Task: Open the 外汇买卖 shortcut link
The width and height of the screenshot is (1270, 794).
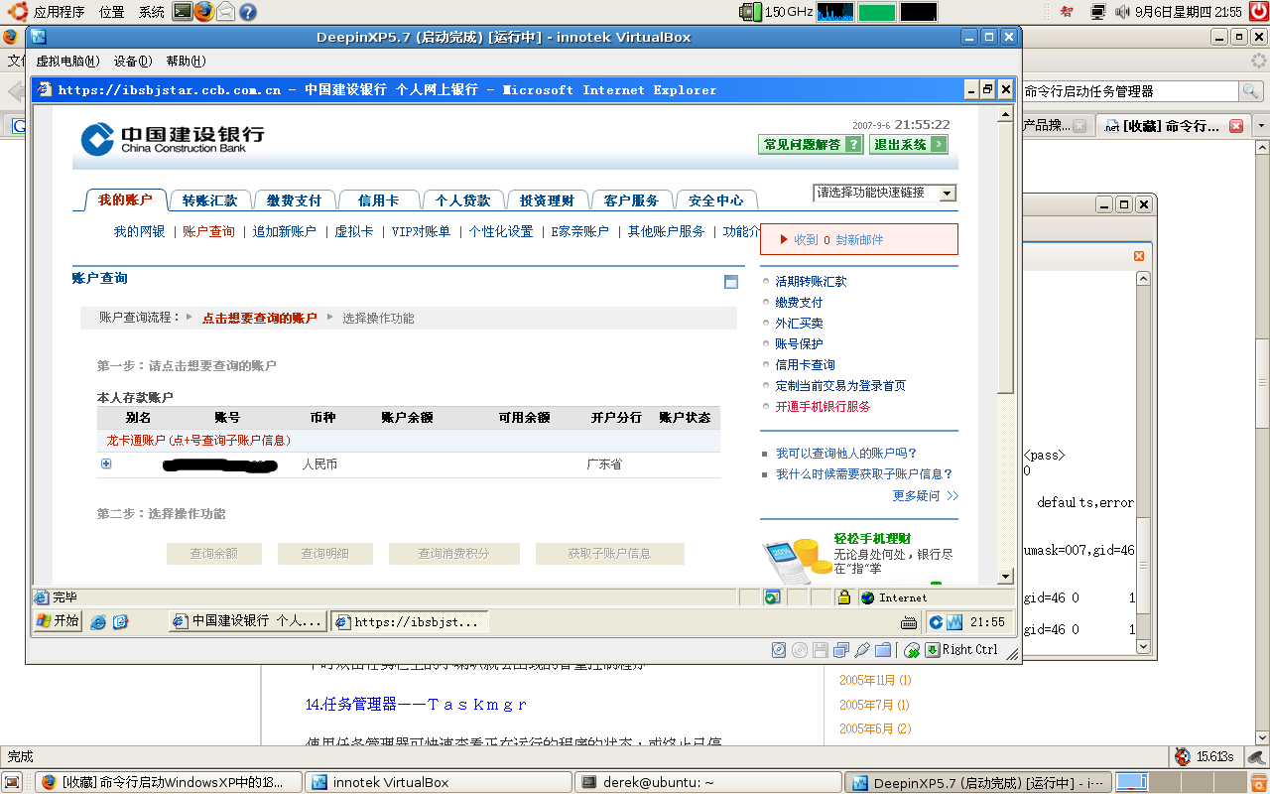Action: 799,324
